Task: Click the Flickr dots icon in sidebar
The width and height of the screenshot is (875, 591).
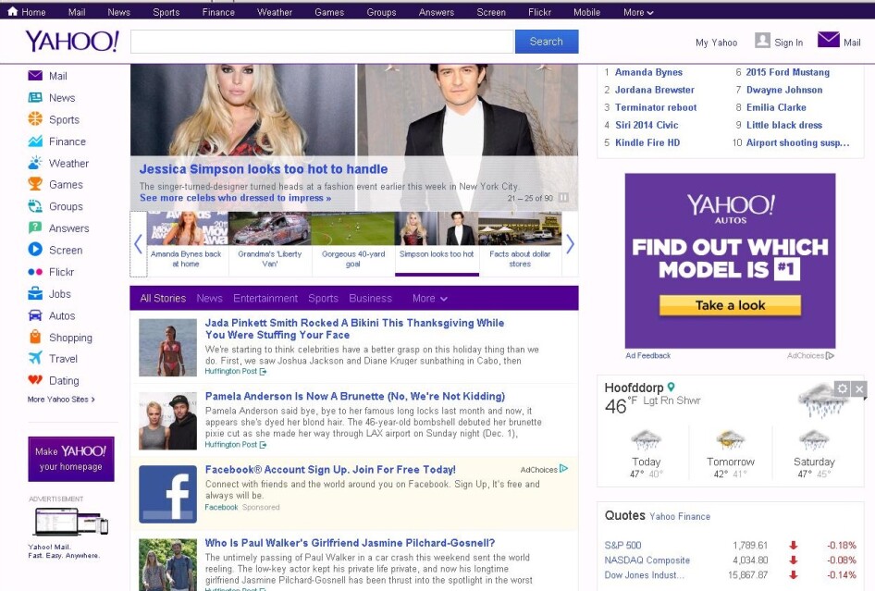Action: pos(35,272)
